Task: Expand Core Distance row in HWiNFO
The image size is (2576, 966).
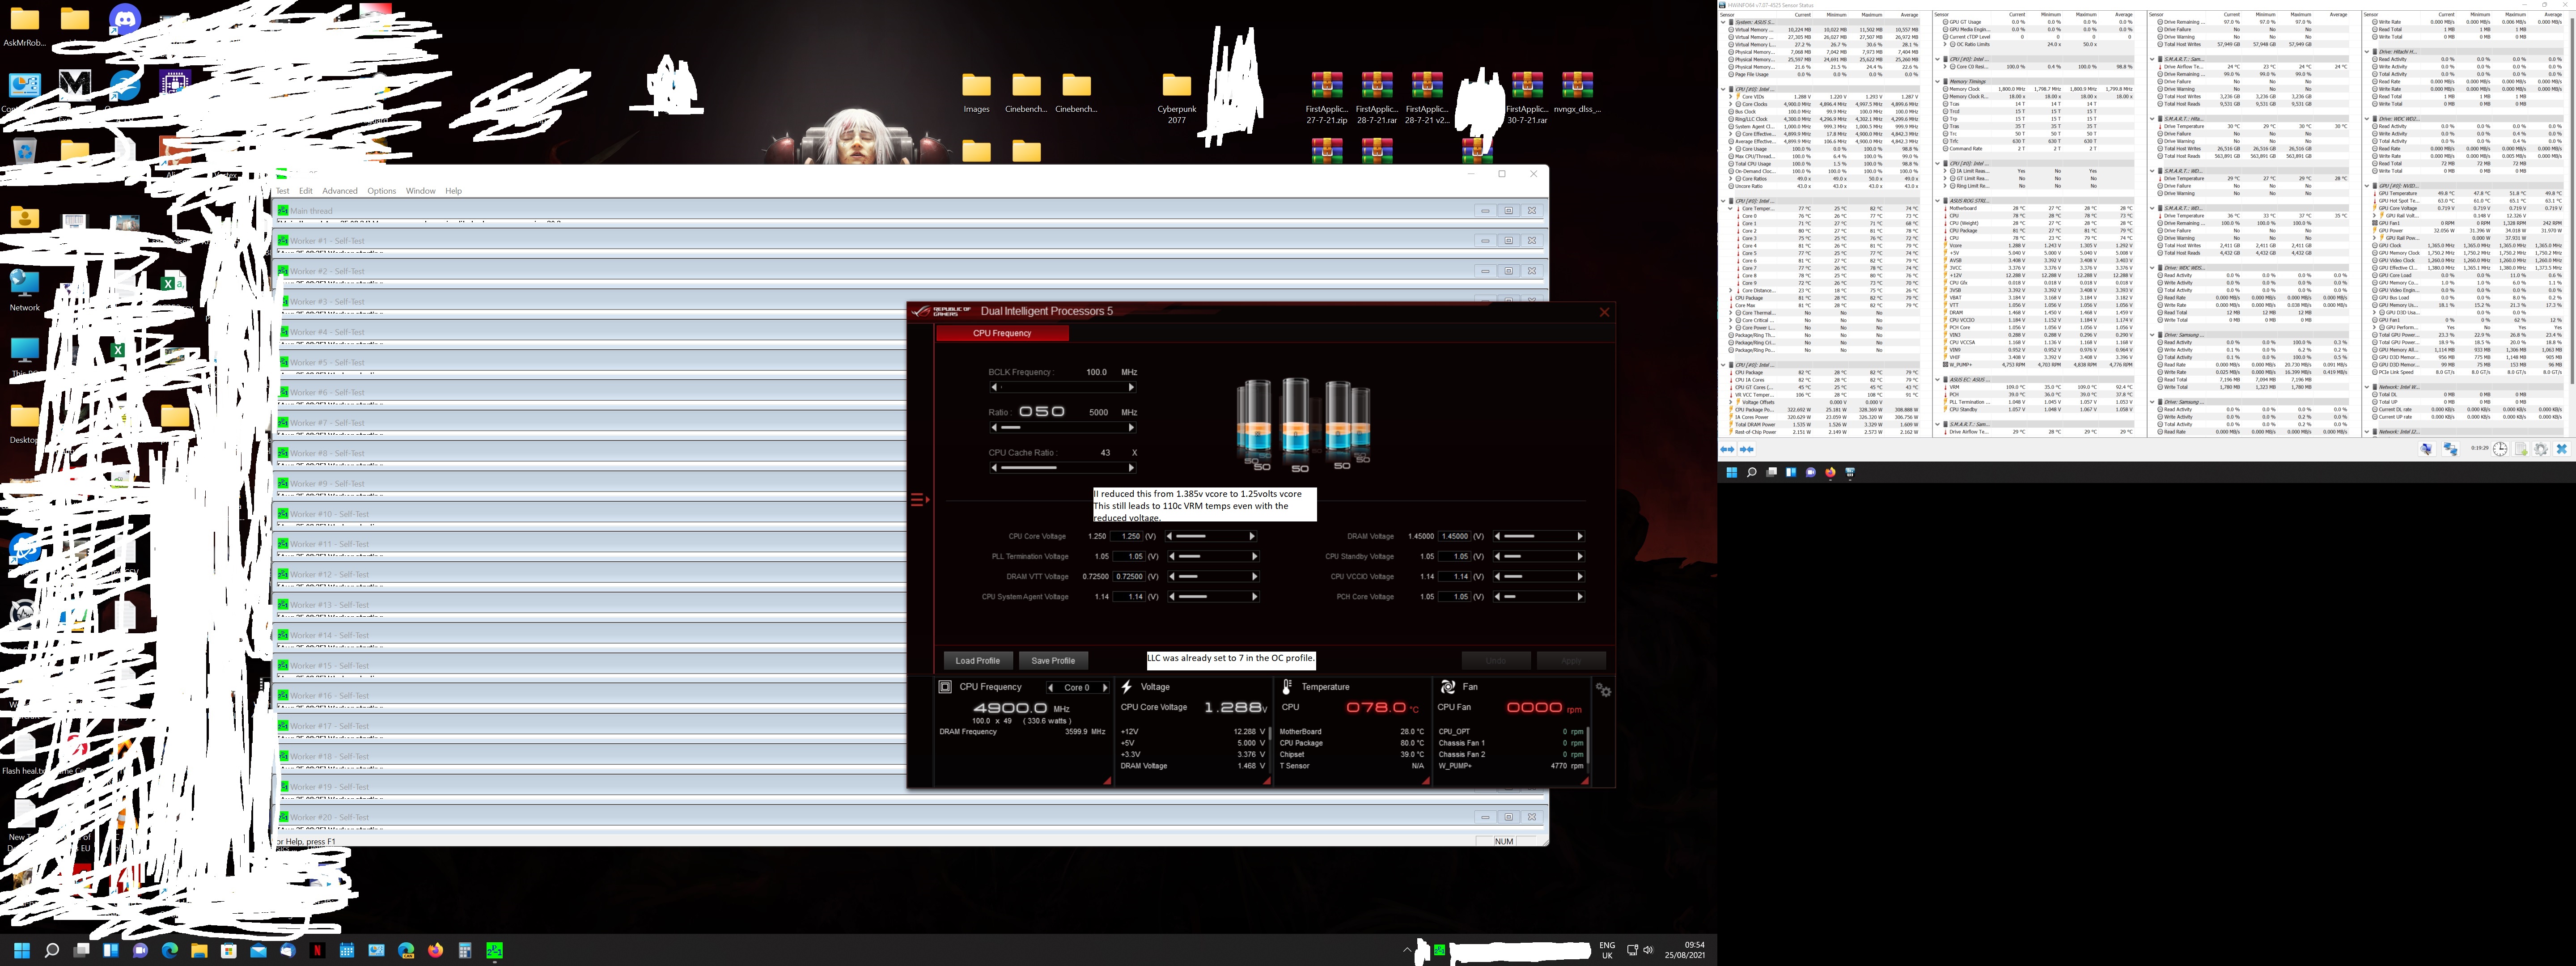Action: click(x=1731, y=291)
